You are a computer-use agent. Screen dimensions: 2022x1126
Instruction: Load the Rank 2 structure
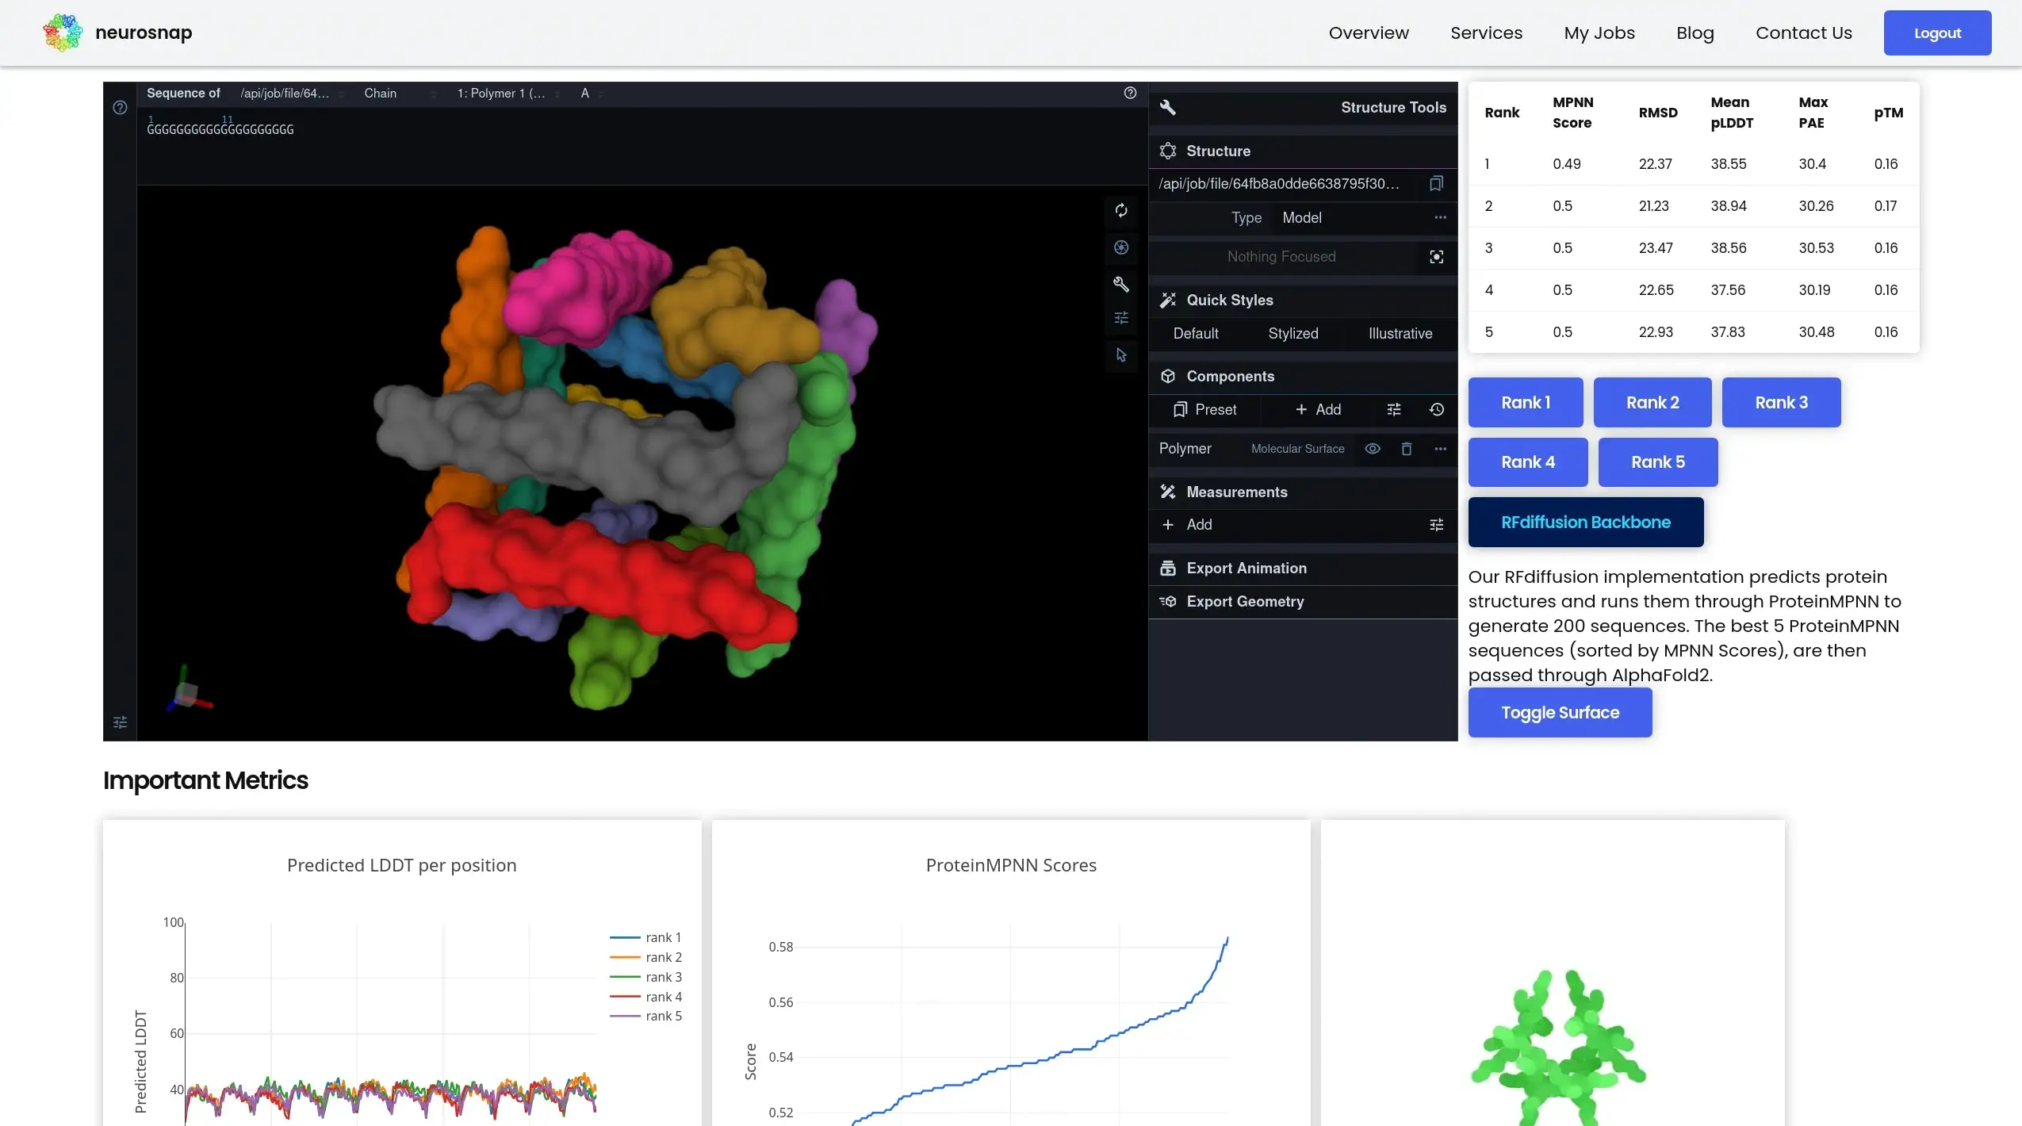(x=1652, y=402)
